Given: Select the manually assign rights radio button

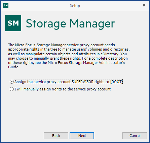Looking at the screenshot, I should click(x=12, y=89).
